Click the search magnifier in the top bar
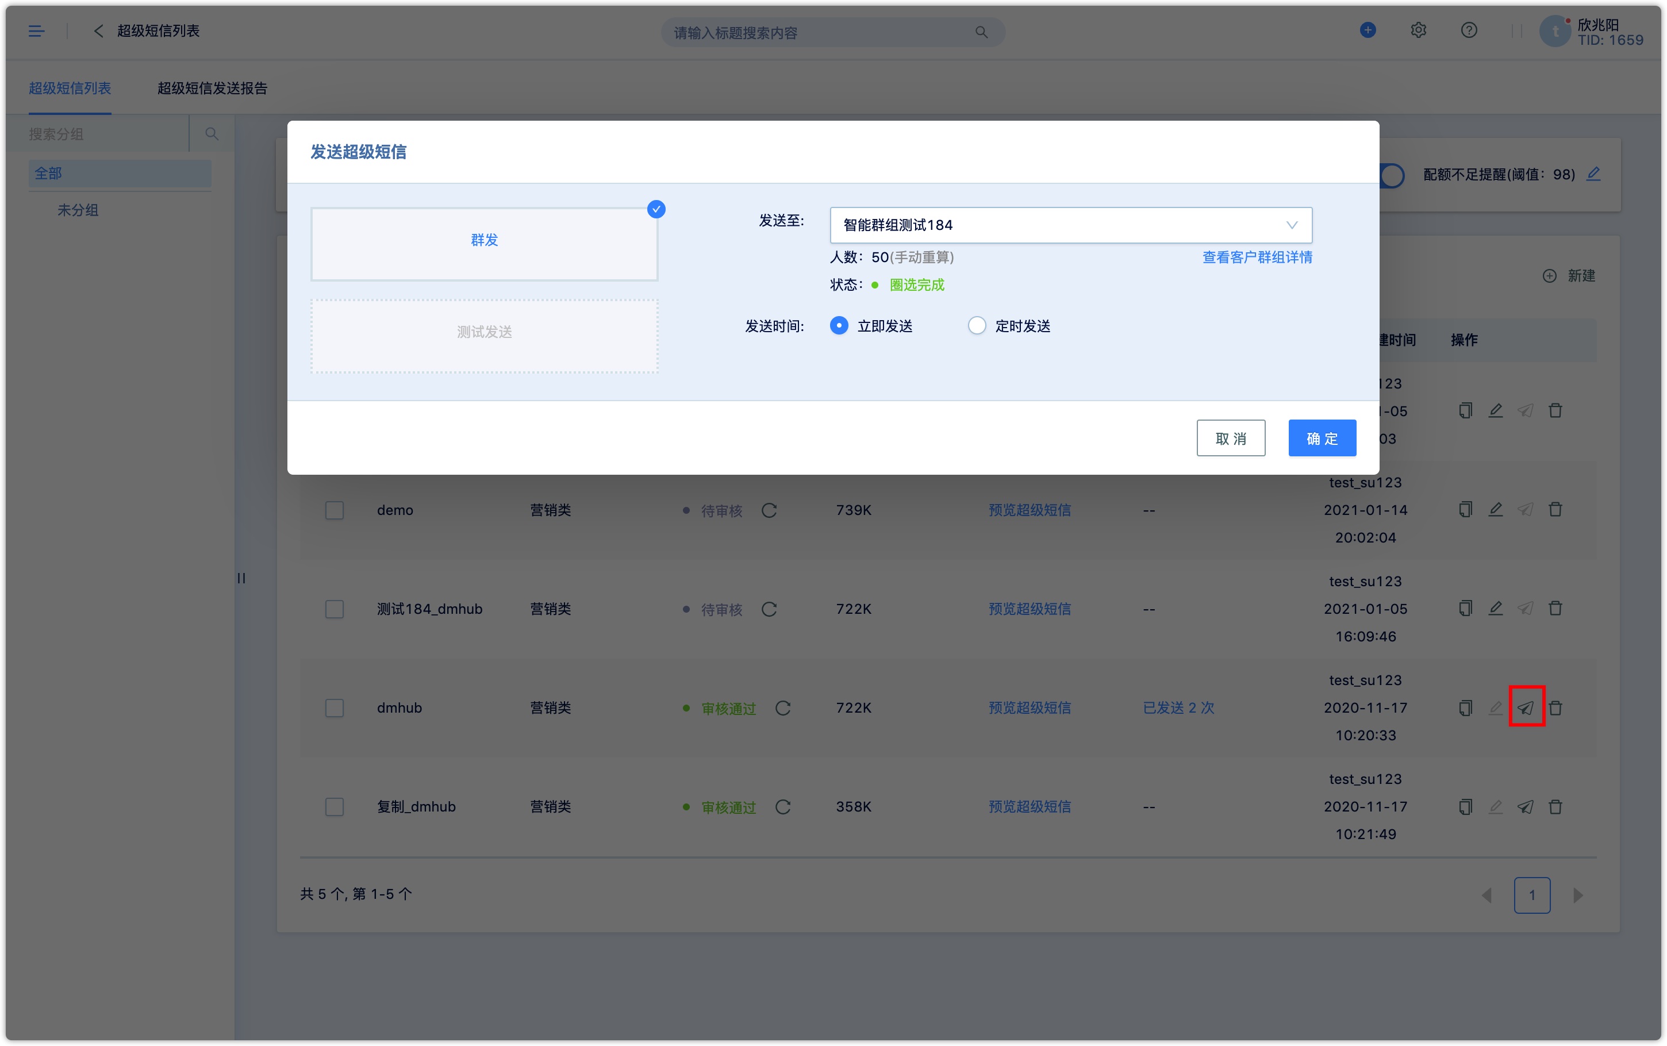The height and width of the screenshot is (1046, 1667). point(981,33)
